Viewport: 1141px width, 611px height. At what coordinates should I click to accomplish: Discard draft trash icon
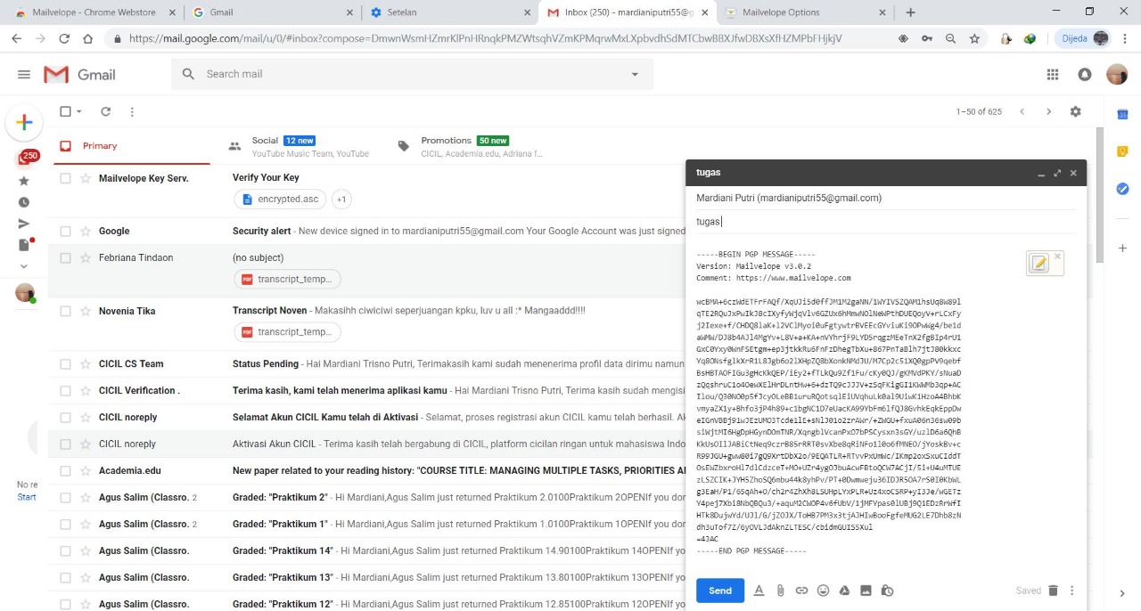1053,591
